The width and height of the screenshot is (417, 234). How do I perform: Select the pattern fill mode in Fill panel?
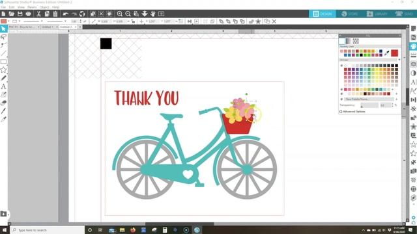tap(356, 41)
